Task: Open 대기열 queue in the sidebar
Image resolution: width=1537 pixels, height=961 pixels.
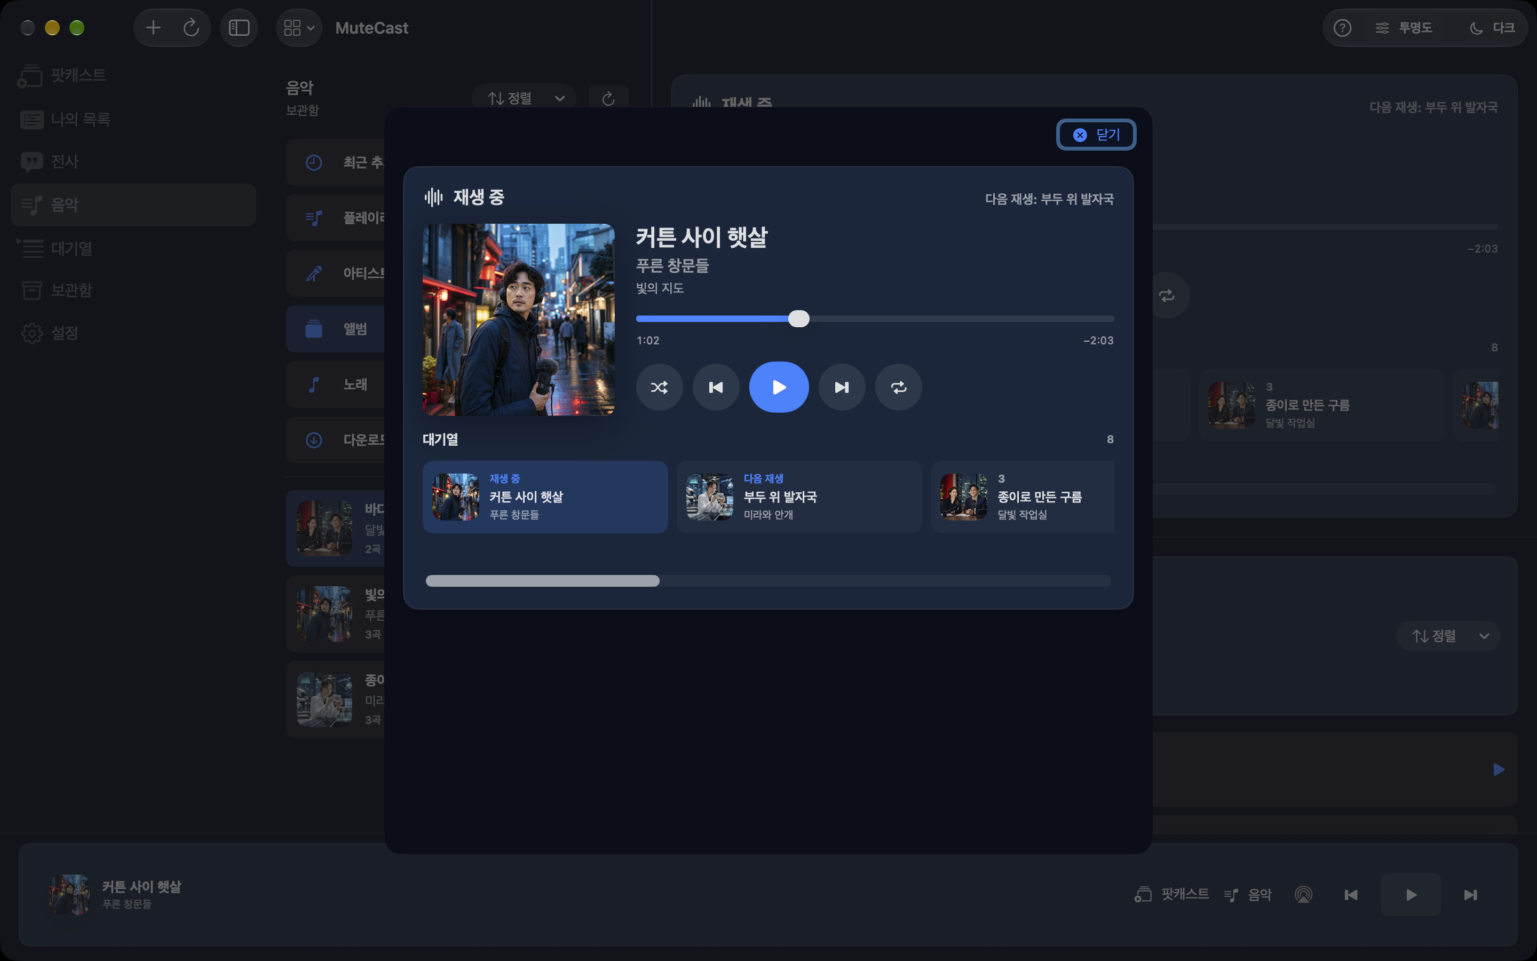Action: (x=133, y=248)
